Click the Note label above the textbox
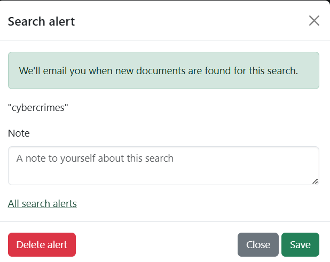330x262 pixels. pos(19,133)
